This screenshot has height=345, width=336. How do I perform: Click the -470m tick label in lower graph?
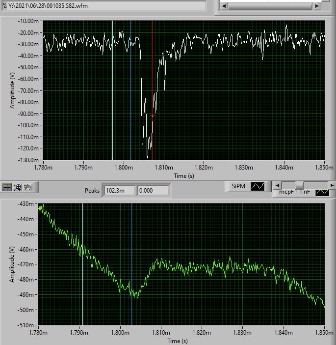(26, 264)
